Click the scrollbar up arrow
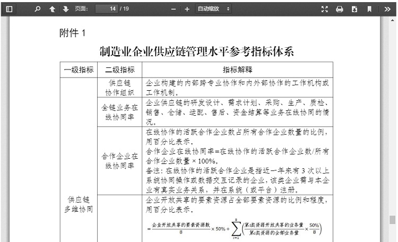Viewport: 398px width, 242px height. [392, 20]
